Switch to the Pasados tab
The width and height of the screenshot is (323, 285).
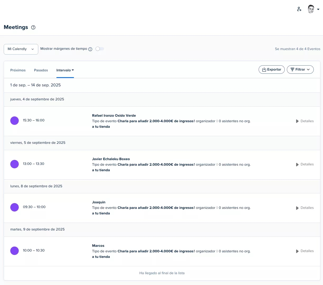coord(41,70)
